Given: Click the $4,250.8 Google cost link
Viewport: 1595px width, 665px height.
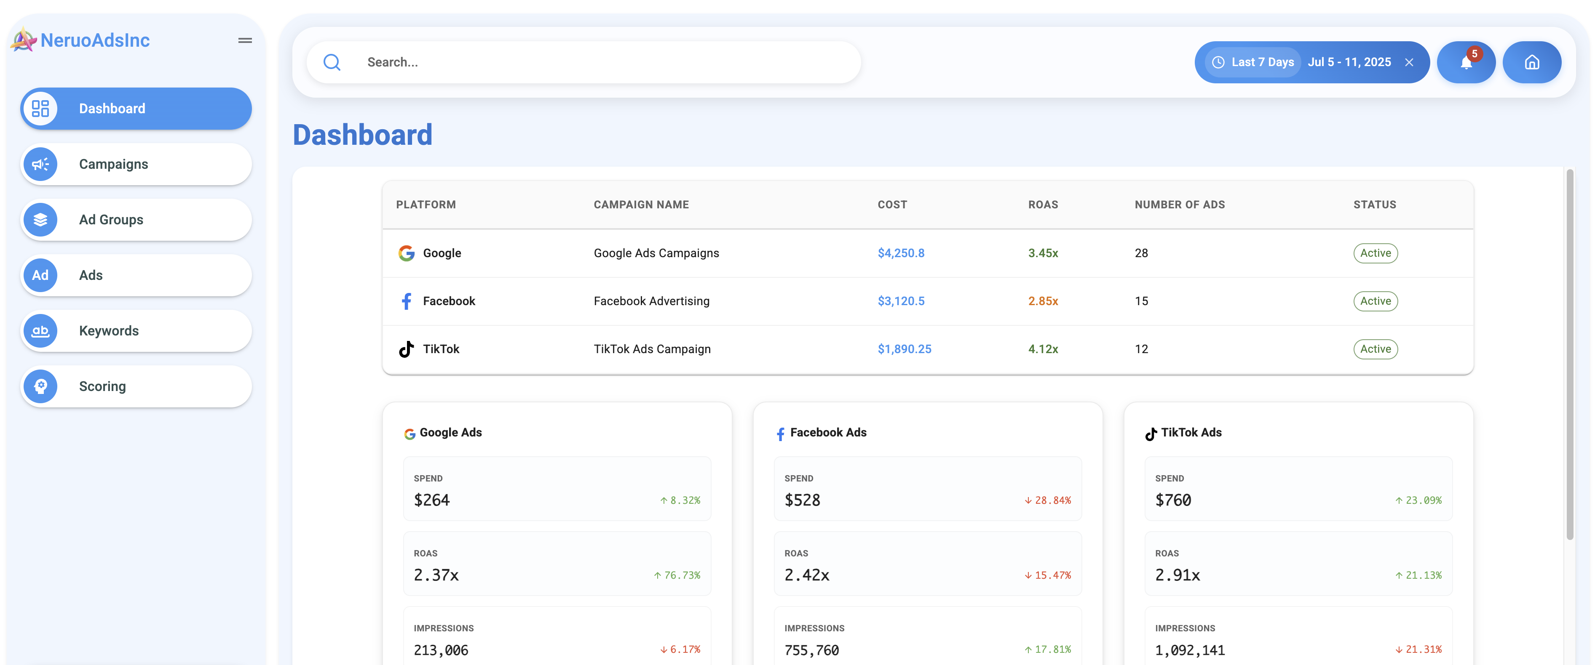Looking at the screenshot, I should click(901, 253).
